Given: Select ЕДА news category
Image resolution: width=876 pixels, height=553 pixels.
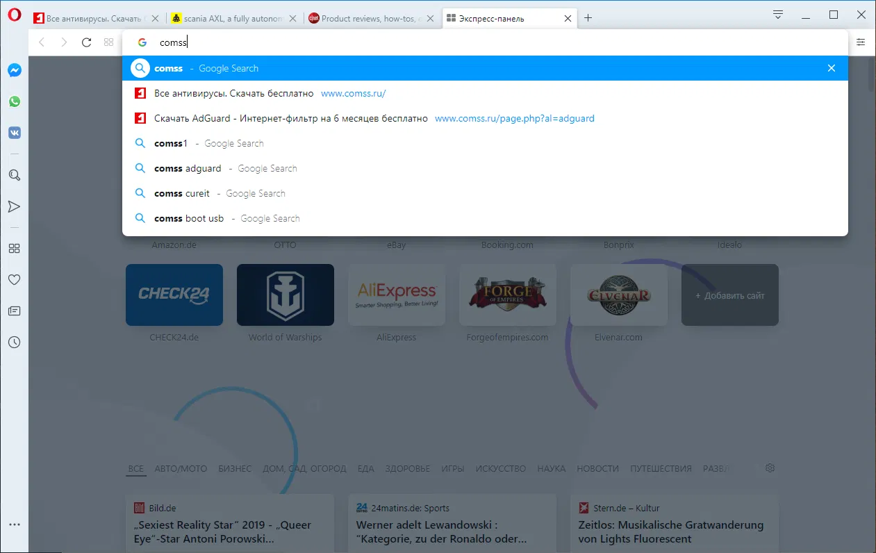Looking at the screenshot, I should [x=365, y=469].
